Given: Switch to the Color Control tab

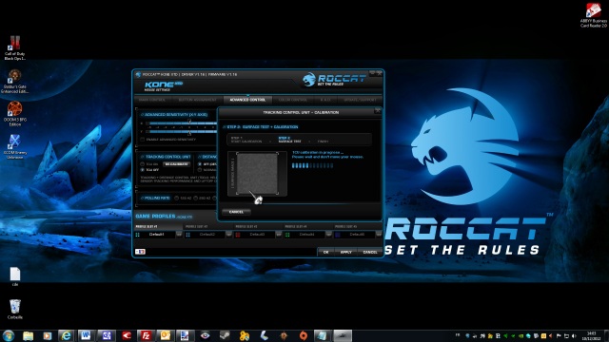Looking at the screenshot, I should [x=293, y=100].
